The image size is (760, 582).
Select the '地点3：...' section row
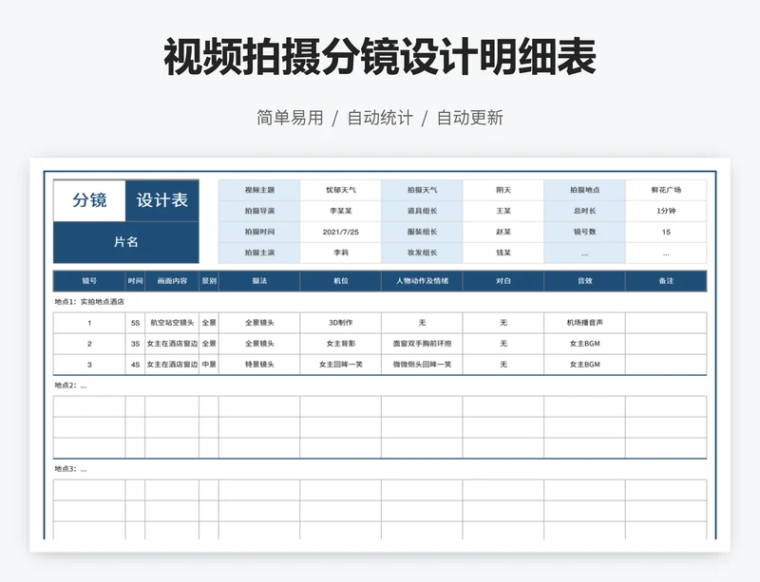point(380,469)
